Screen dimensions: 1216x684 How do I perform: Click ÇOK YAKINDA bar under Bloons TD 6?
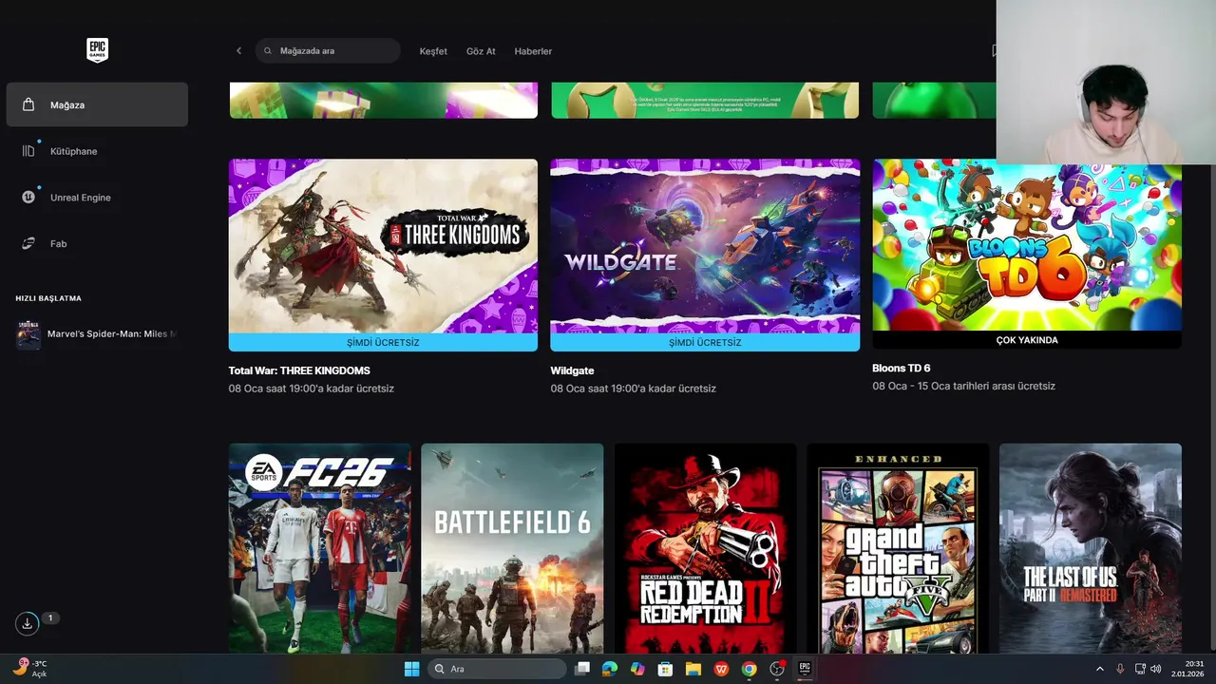point(1027,340)
